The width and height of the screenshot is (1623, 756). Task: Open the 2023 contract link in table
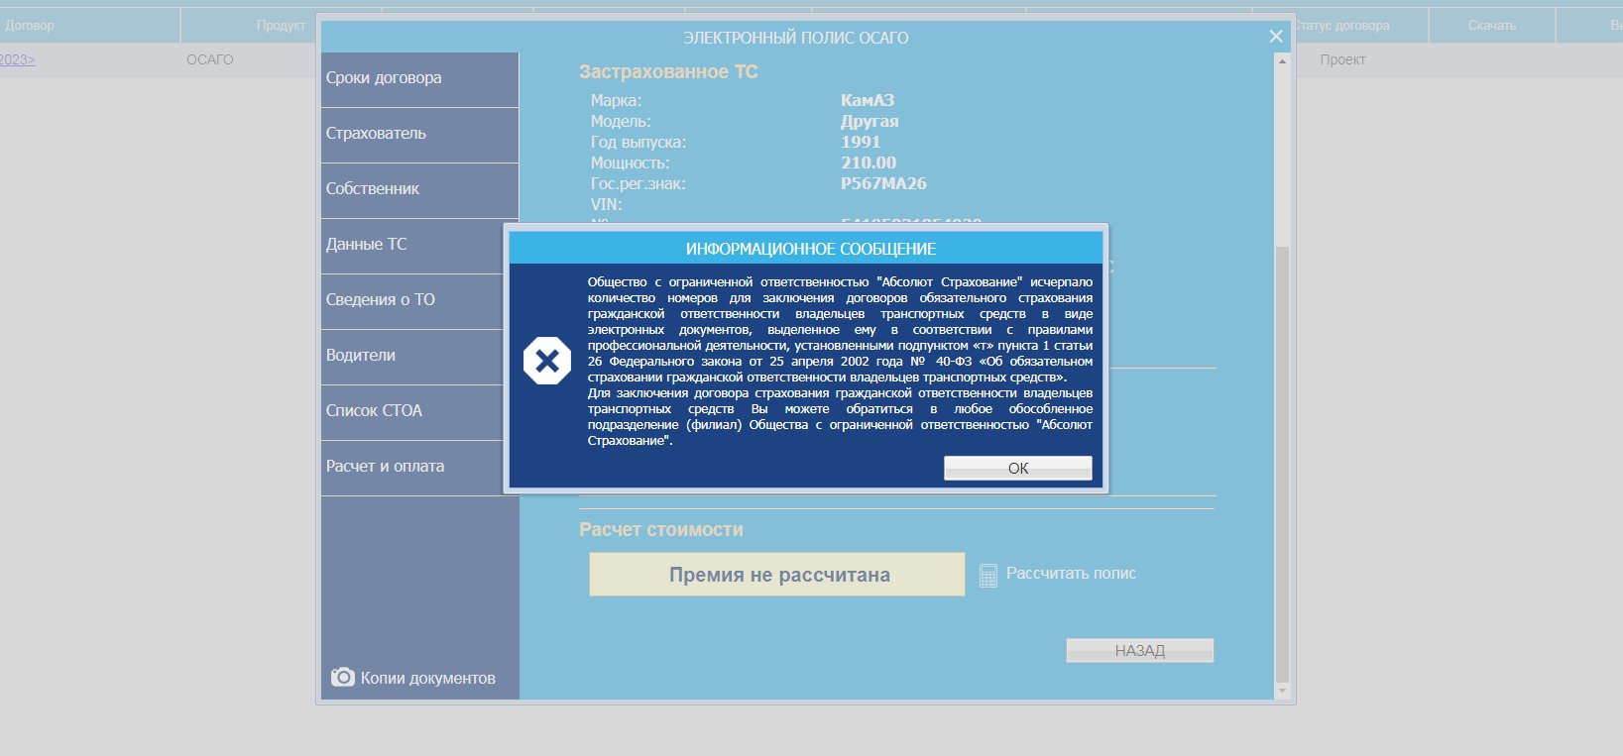(x=17, y=59)
